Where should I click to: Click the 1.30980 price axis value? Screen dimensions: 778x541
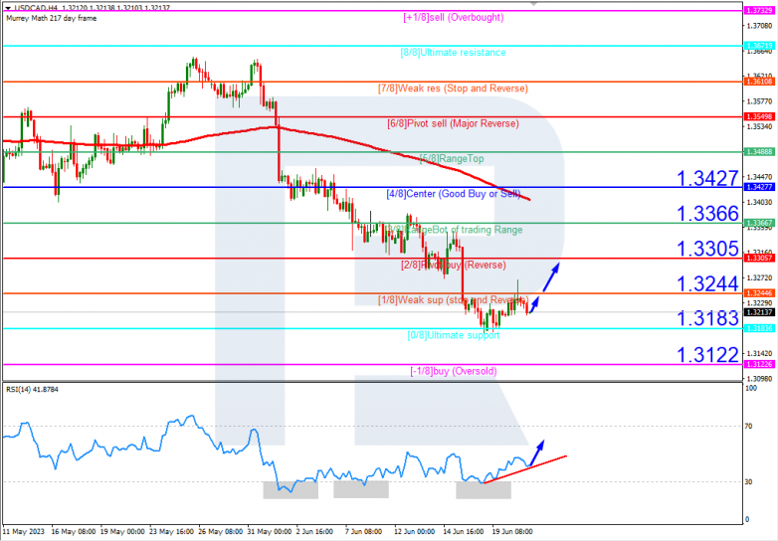tap(760, 378)
